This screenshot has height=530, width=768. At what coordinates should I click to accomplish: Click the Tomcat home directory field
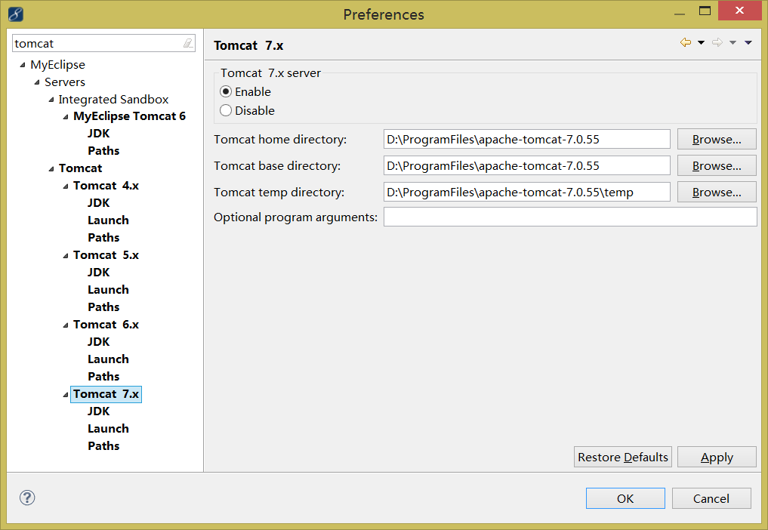click(527, 139)
